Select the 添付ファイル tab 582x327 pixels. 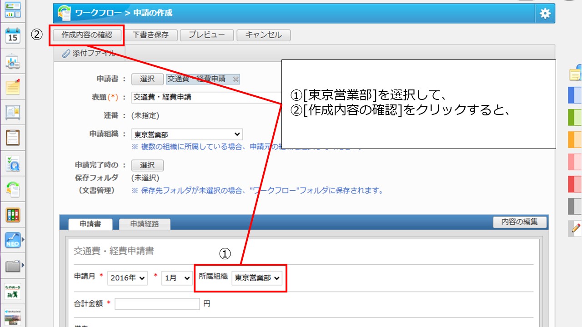click(89, 54)
